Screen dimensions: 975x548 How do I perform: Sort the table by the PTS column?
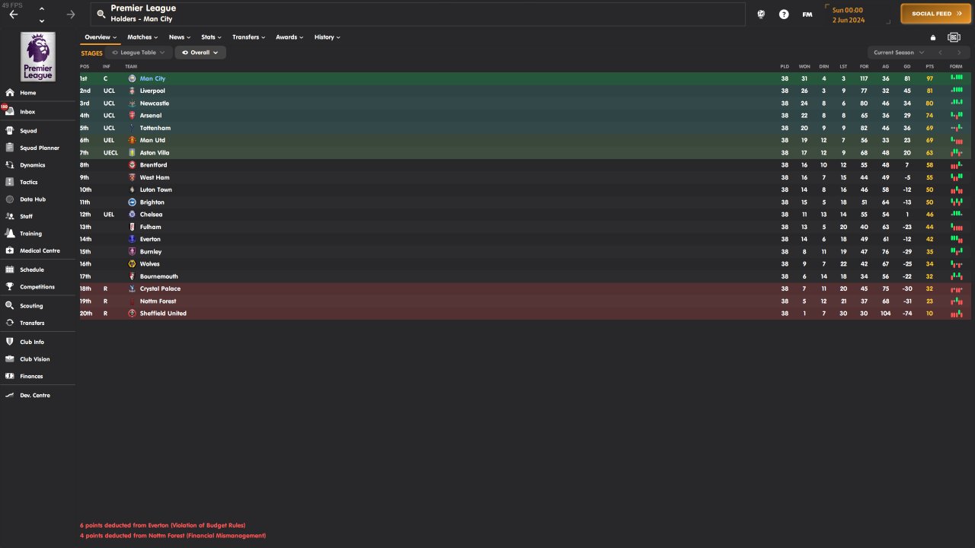[929, 66]
